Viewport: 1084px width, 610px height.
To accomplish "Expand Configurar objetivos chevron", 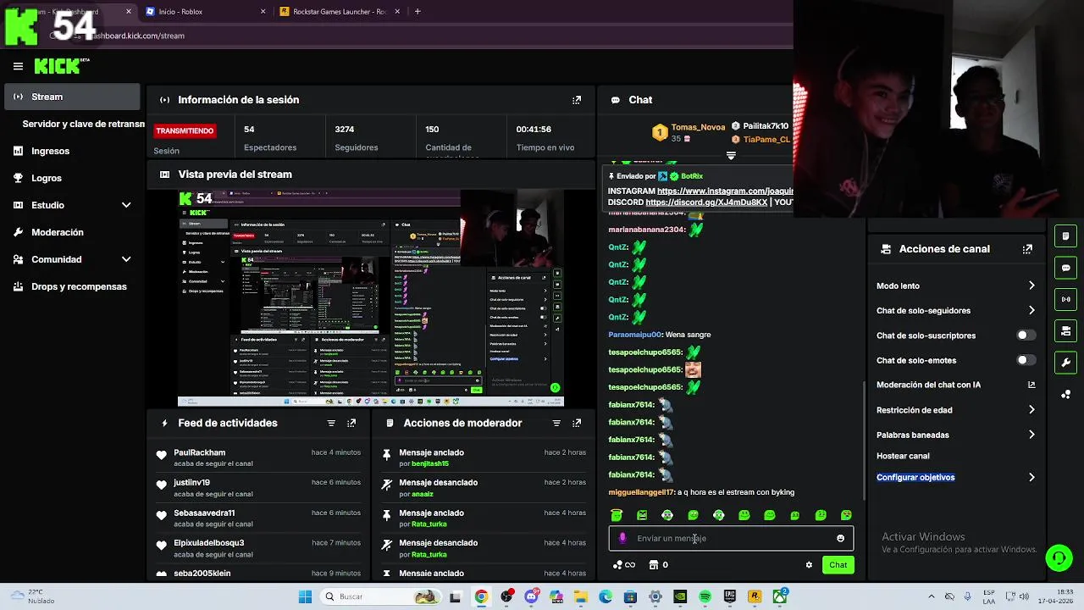I will pyautogui.click(x=1031, y=477).
